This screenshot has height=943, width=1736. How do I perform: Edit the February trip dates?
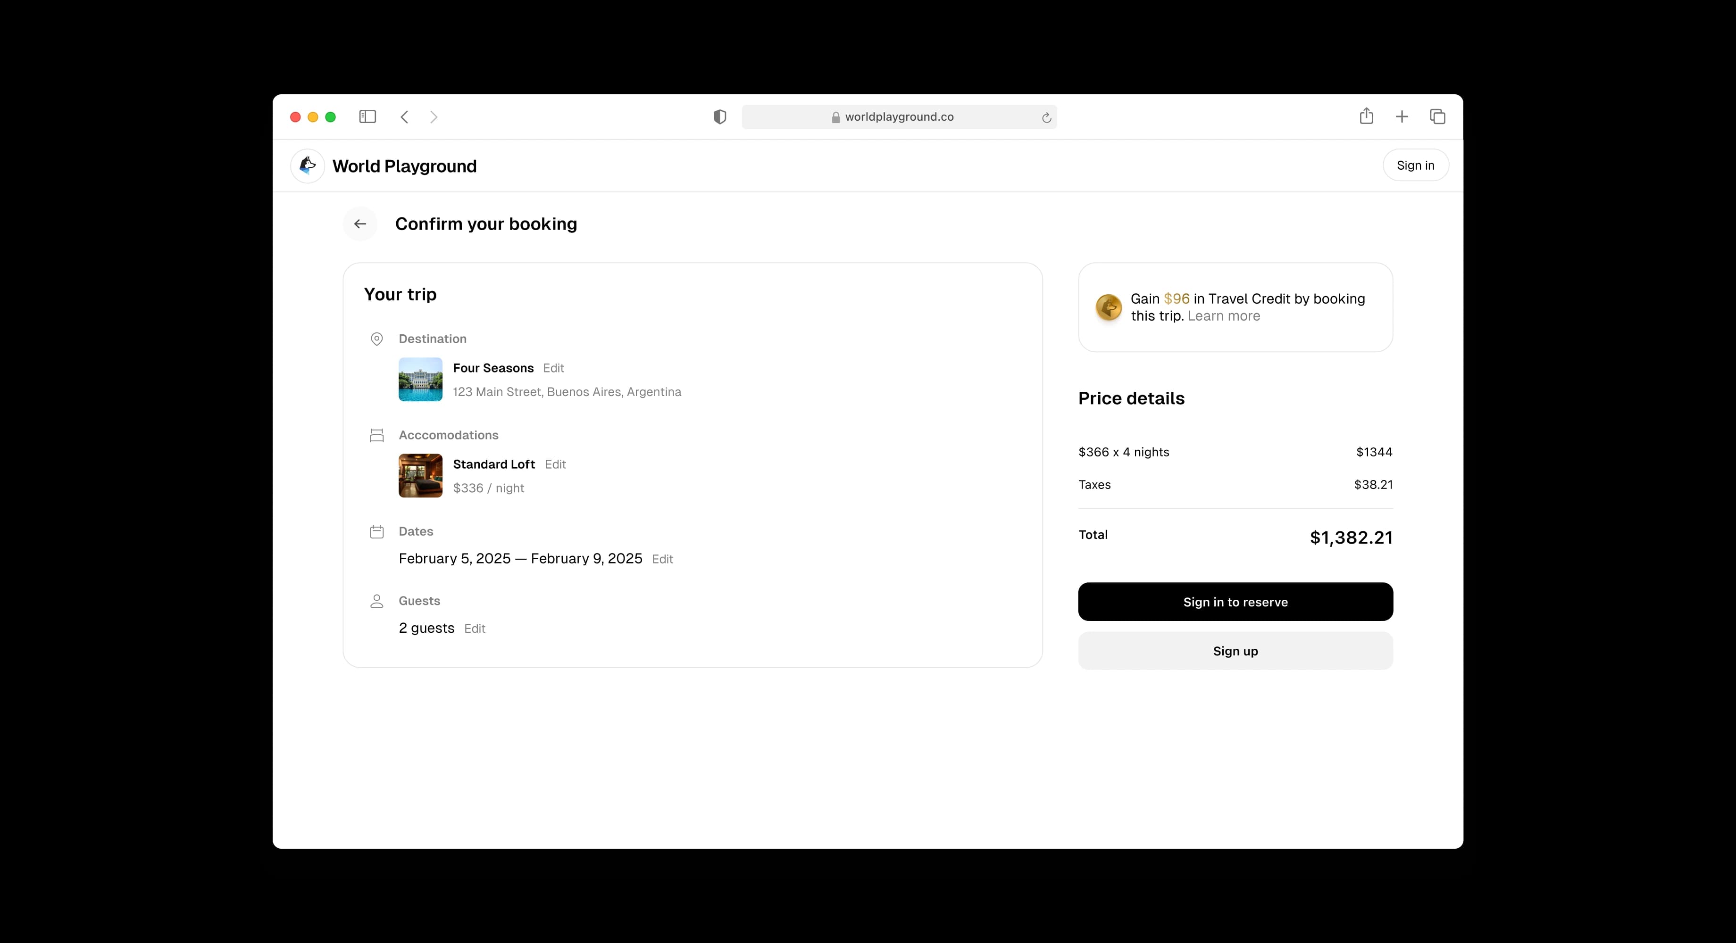point(662,559)
